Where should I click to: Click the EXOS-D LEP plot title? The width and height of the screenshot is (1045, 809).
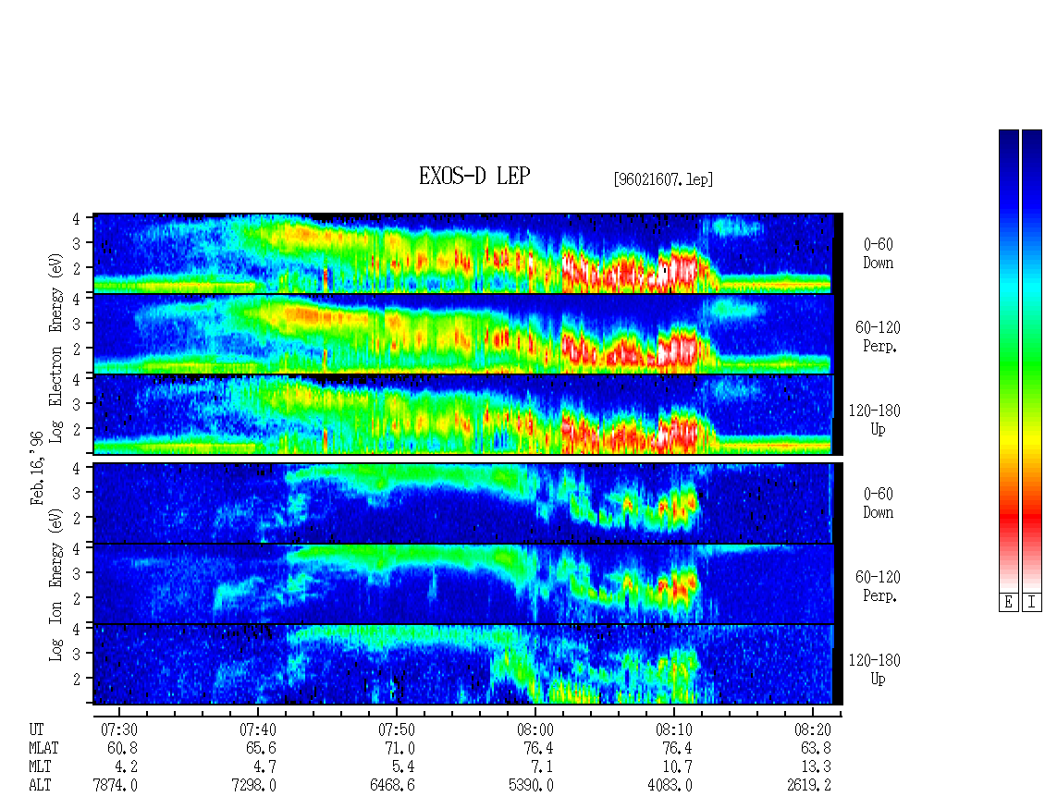474,176
